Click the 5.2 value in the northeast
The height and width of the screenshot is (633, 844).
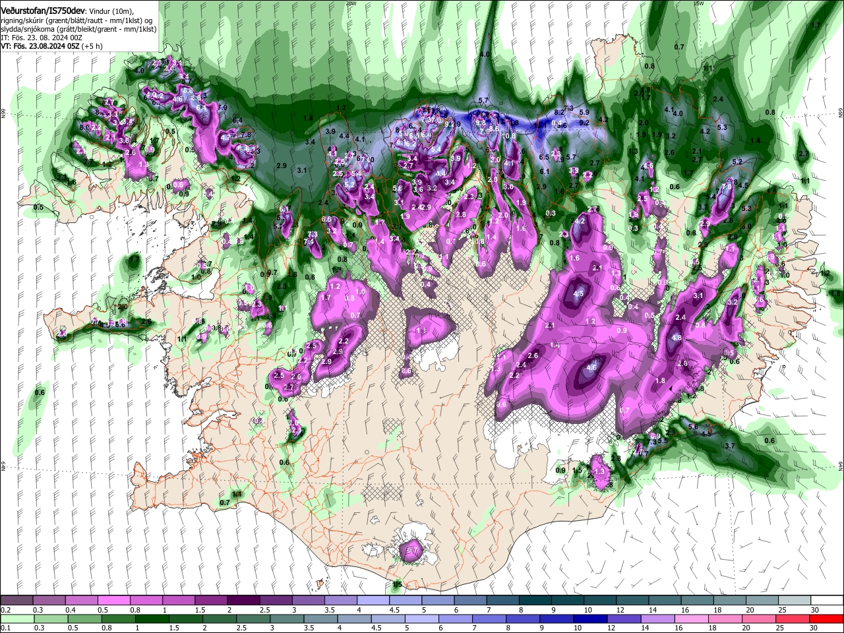pyautogui.click(x=737, y=162)
